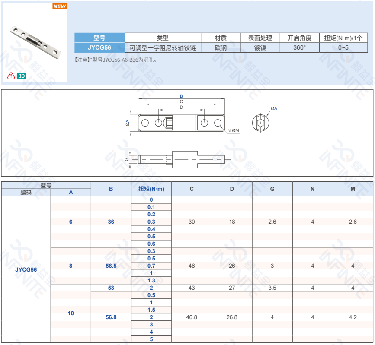
Task: Click the side-view hinge drawing labeled G
Action: tap(181, 159)
